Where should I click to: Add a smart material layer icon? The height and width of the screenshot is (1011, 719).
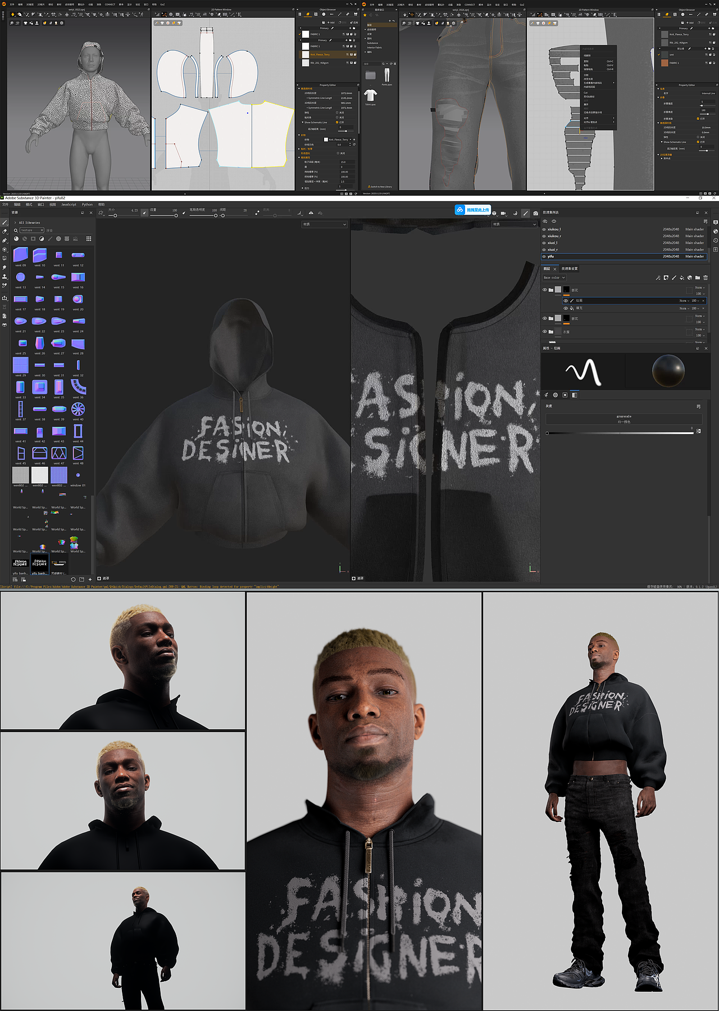[690, 278]
